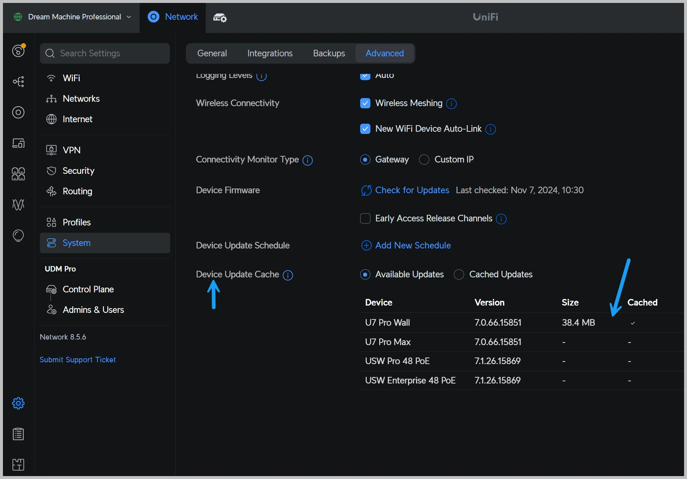Image resolution: width=687 pixels, height=479 pixels.
Task: Select the Gateway radio button
Action: pyautogui.click(x=365, y=160)
